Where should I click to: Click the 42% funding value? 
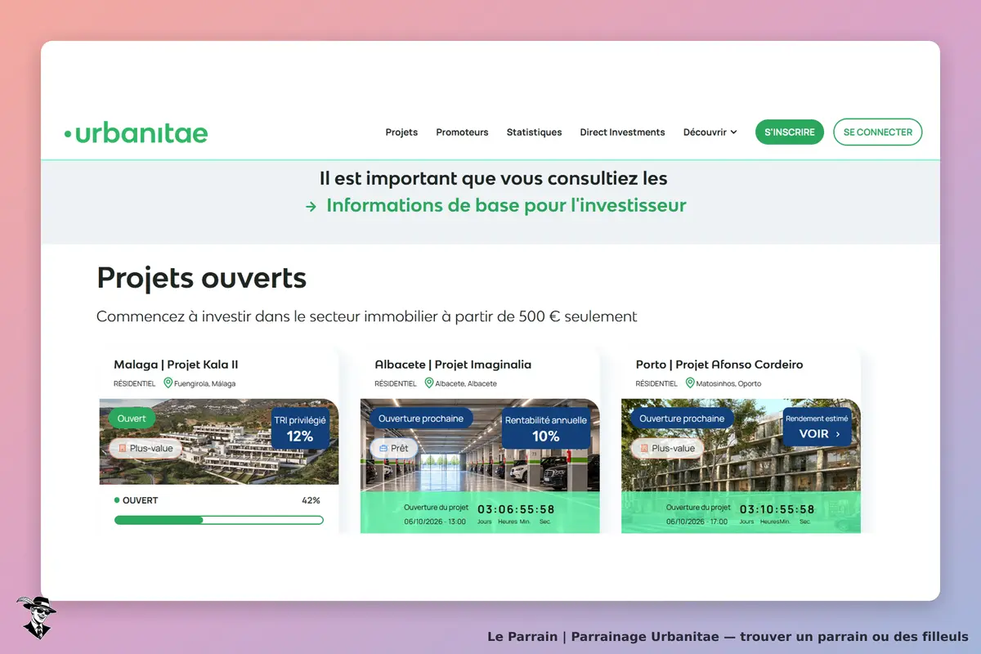pos(311,500)
